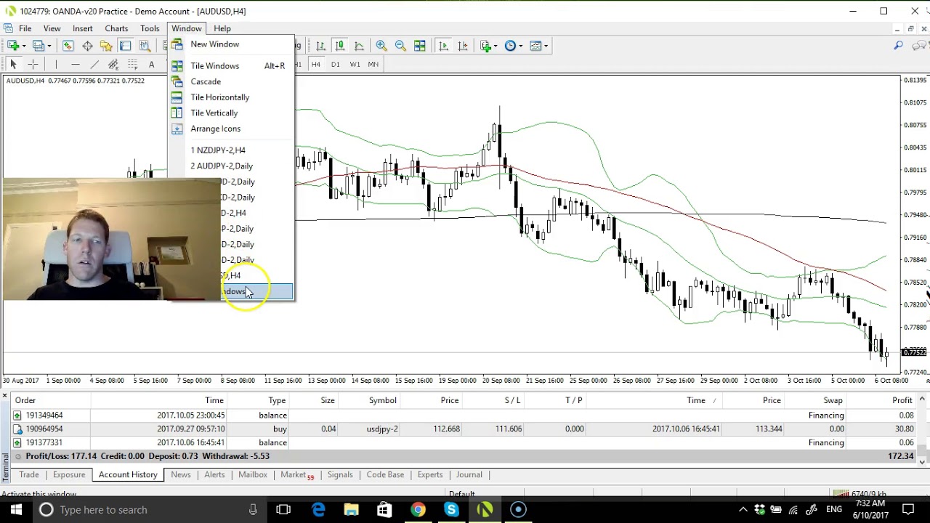Click the New Chart toolbar icon

(13, 46)
